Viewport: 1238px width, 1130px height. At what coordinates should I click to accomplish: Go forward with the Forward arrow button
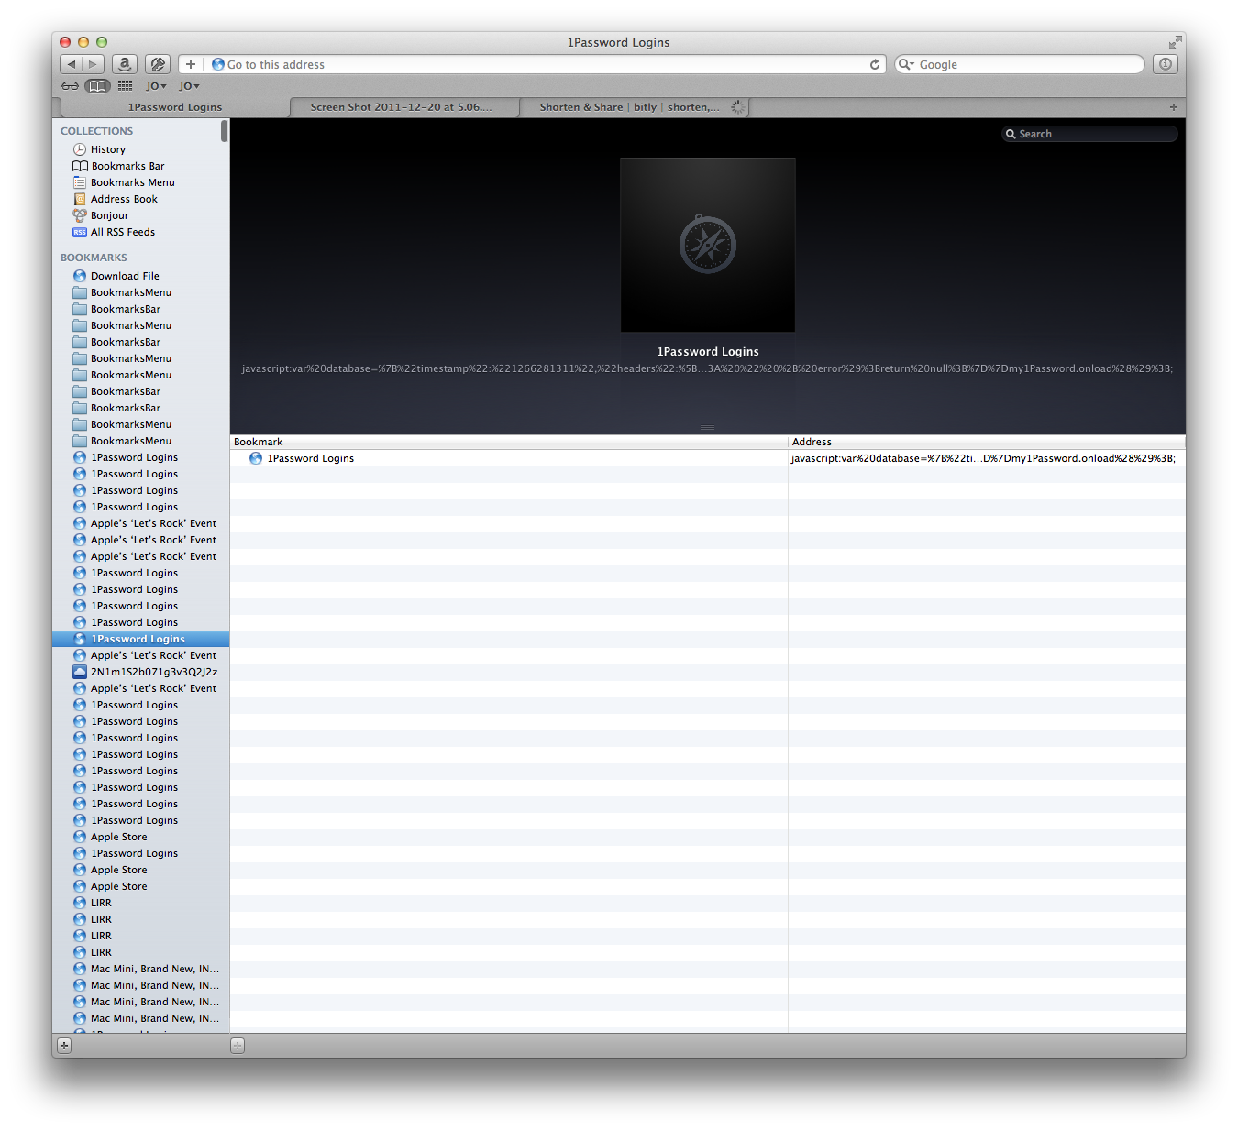pos(94,64)
